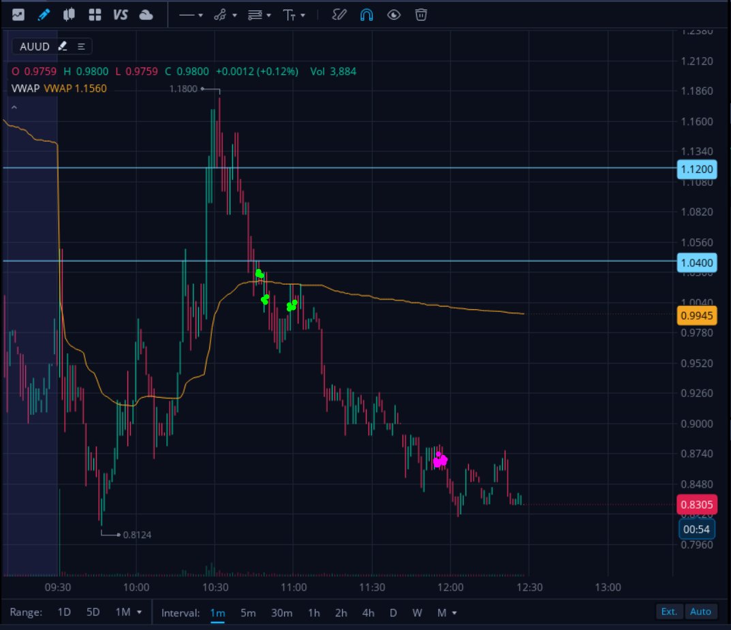Expand the text tool dropdown arrow

pos(303,16)
